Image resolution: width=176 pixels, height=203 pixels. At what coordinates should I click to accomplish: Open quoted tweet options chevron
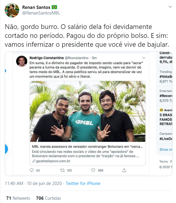144,58
